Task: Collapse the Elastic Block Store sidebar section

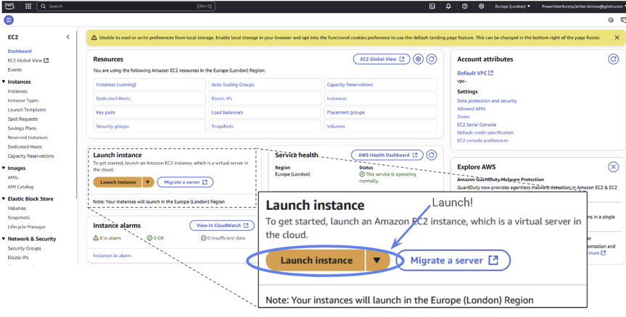Action: (x=4, y=199)
